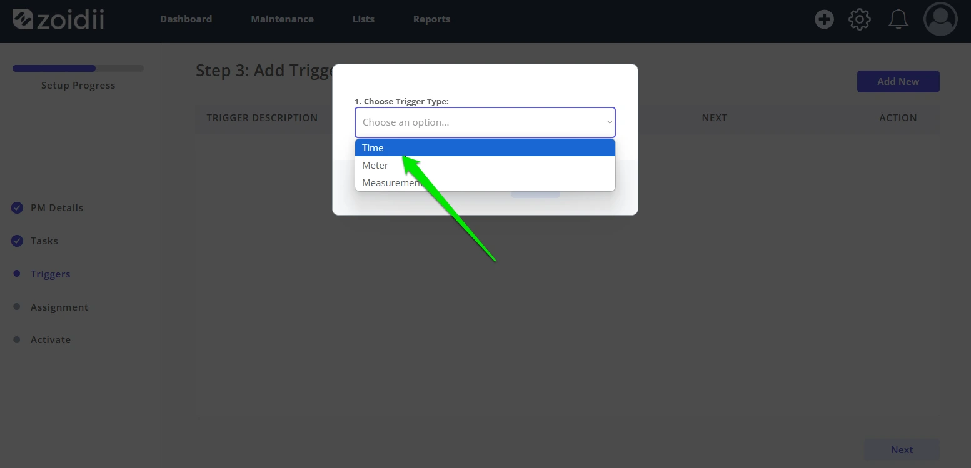The image size is (971, 468).
Task: Click the Add New button
Action: click(x=898, y=81)
